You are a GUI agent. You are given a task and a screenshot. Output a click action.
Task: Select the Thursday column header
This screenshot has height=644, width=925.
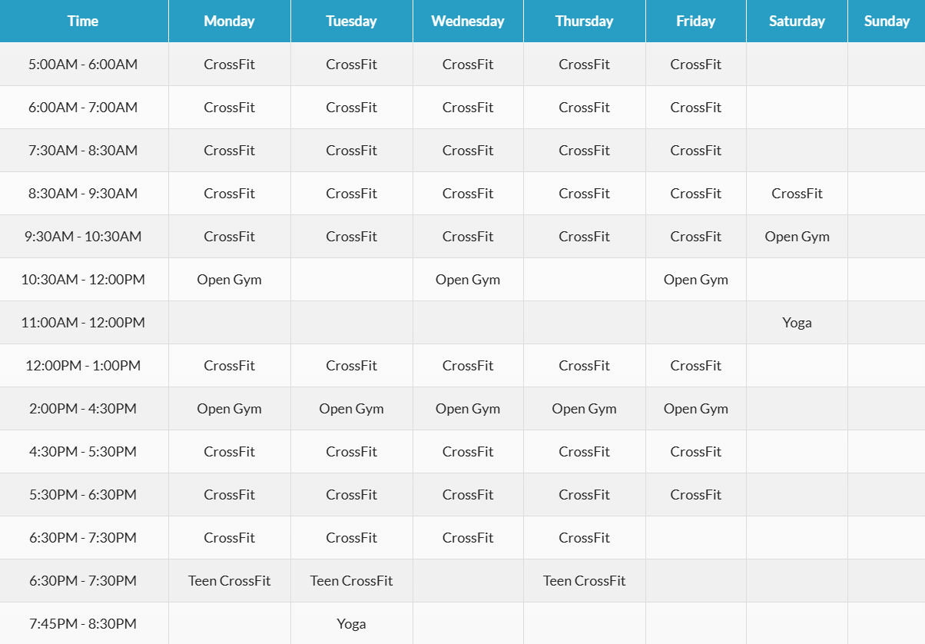click(584, 21)
